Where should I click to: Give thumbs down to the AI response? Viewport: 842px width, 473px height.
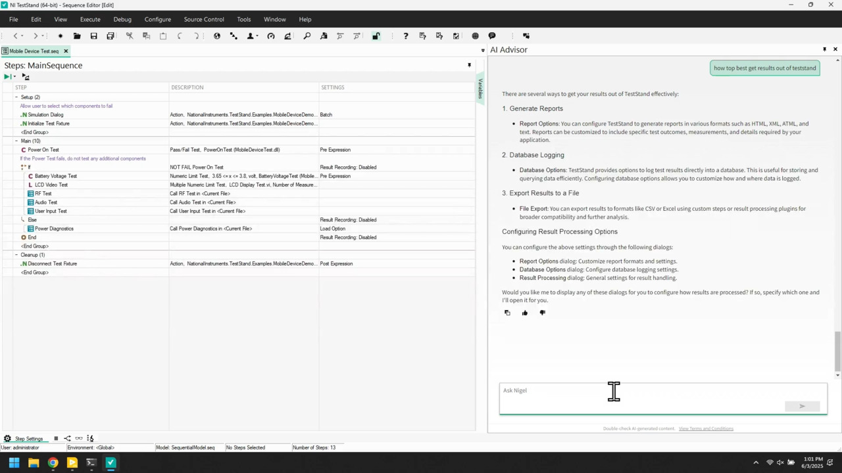[543, 313]
